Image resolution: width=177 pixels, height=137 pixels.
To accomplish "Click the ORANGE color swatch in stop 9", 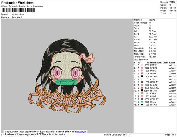I will click(142, 88).
